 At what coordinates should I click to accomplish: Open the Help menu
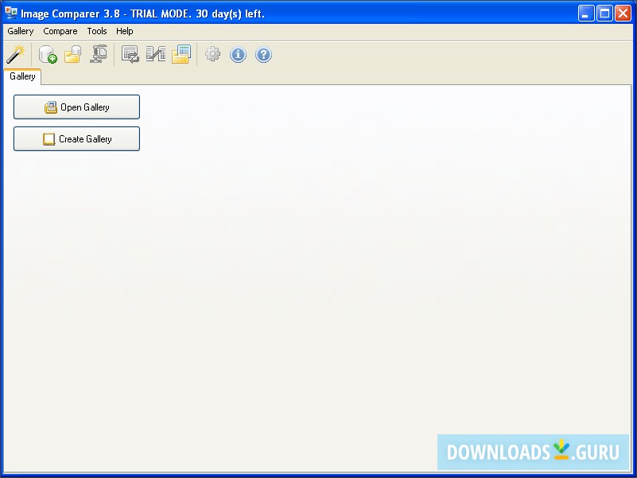125,31
